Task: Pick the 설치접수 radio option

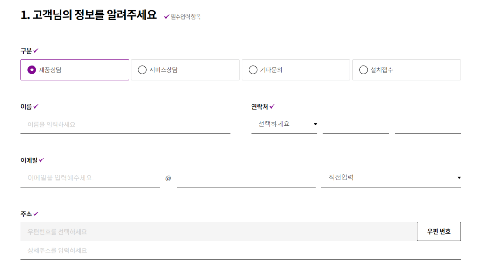Action: click(x=363, y=70)
